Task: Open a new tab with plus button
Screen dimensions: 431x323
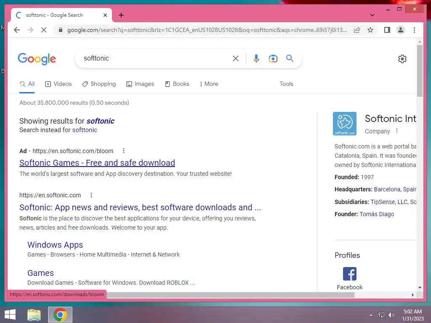Action: tap(121, 15)
